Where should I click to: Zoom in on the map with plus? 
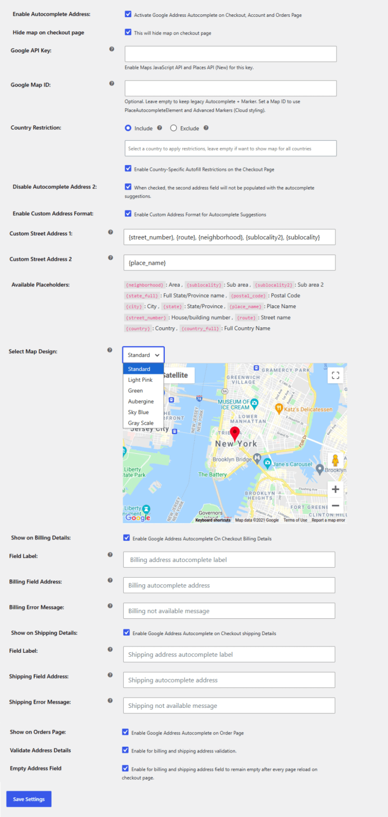pyautogui.click(x=336, y=489)
